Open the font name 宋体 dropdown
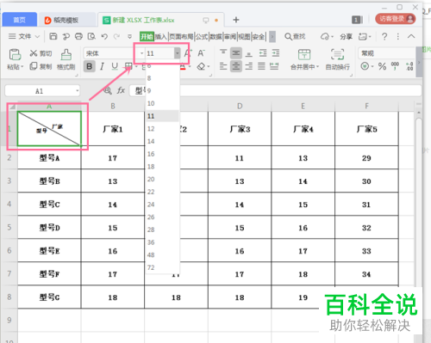 click(141, 53)
